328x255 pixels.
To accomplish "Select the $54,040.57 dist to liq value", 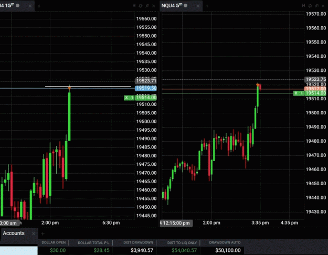I will click(184, 250).
